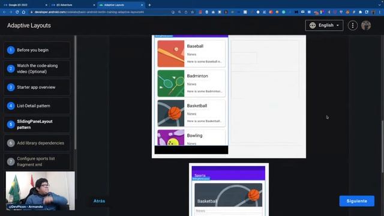Open the browser home page icon
The height and width of the screenshot is (216, 384).
coord(23,12)
